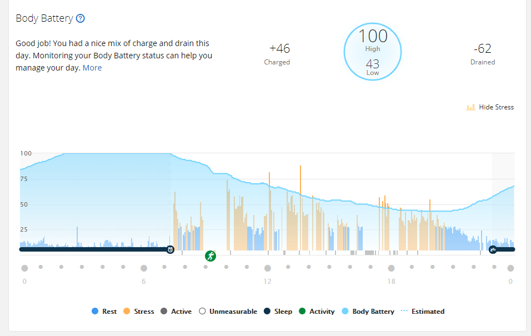Image resolution: width=531 pixels, height=336 pixels.
Task: Toggle the Estimated legend item
Action: pos(423,311)
